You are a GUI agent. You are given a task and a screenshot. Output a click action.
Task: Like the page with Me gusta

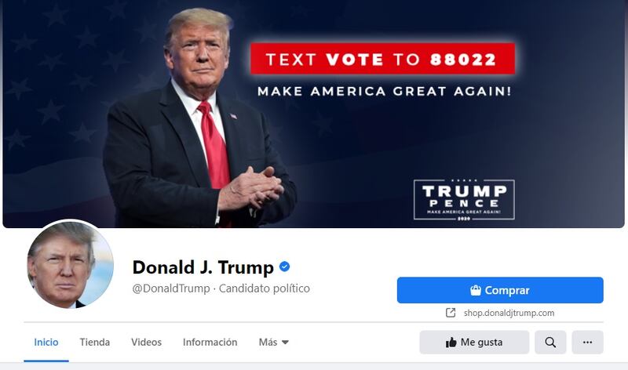(474, 343)
